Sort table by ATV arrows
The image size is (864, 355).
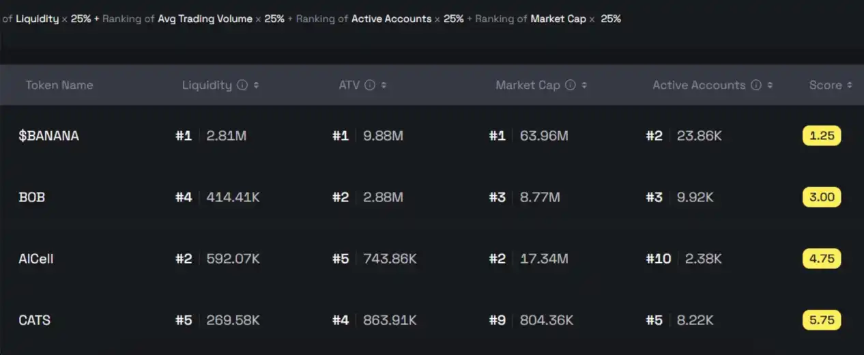click(384, 85)
